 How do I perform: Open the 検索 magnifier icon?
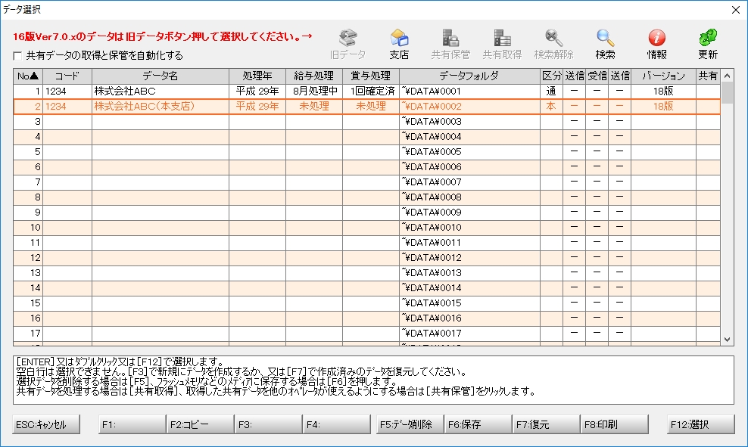605,45
